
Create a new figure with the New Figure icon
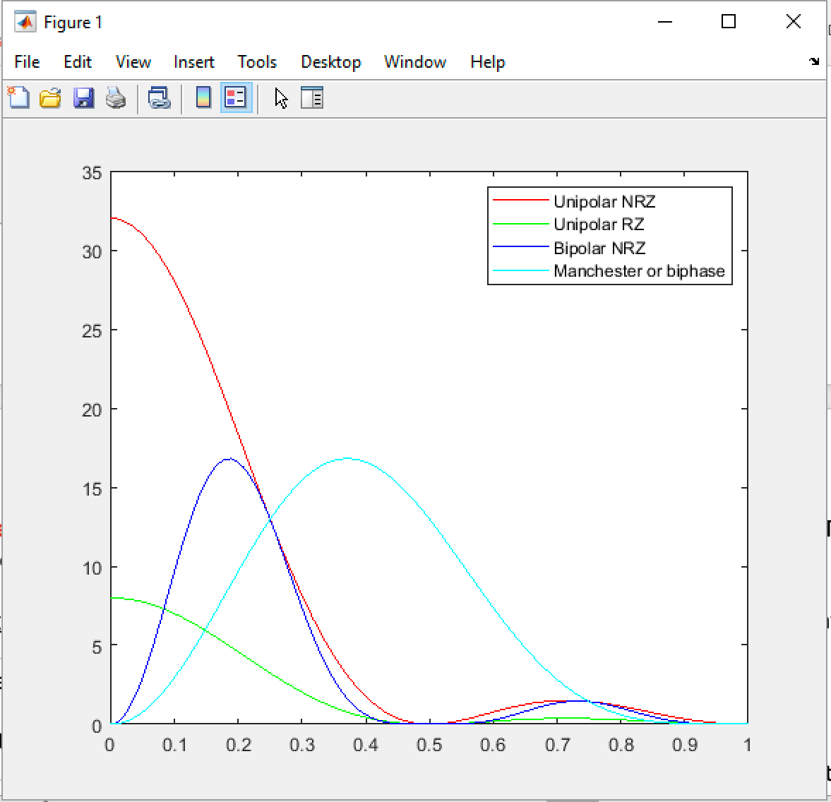click(x=18, y=98)
